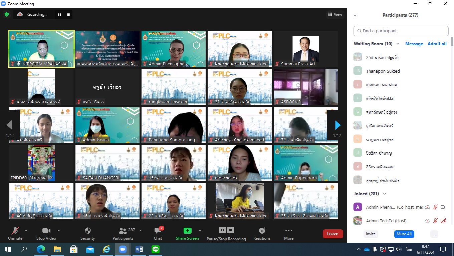Unmute the microphone in meeting toolbar

point(15,233)
